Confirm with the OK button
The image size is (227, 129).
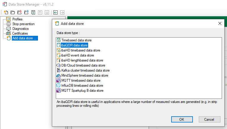click(x=182, y=120)
